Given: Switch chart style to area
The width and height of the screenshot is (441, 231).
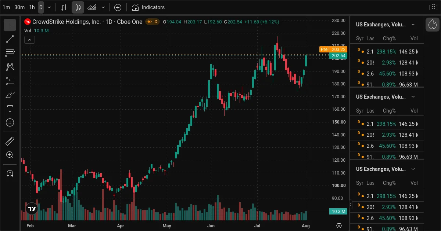Looking at the screenshot, I should (x=92, y=7).
